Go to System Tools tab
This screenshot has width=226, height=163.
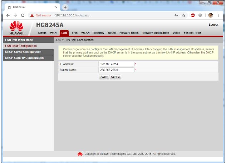click(x=192, y=33)
